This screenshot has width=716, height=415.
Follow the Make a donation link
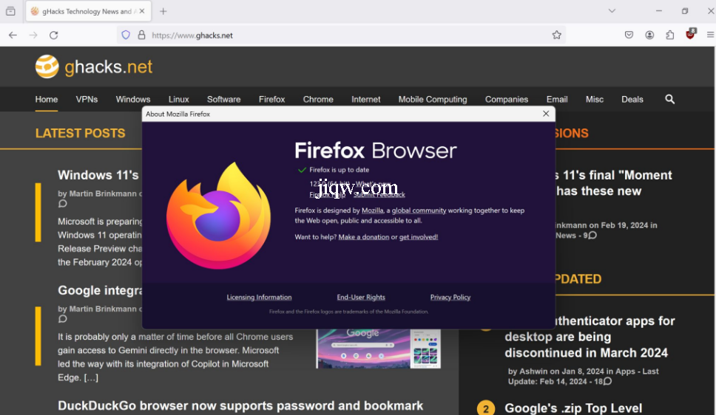click(x=363, y=237)
